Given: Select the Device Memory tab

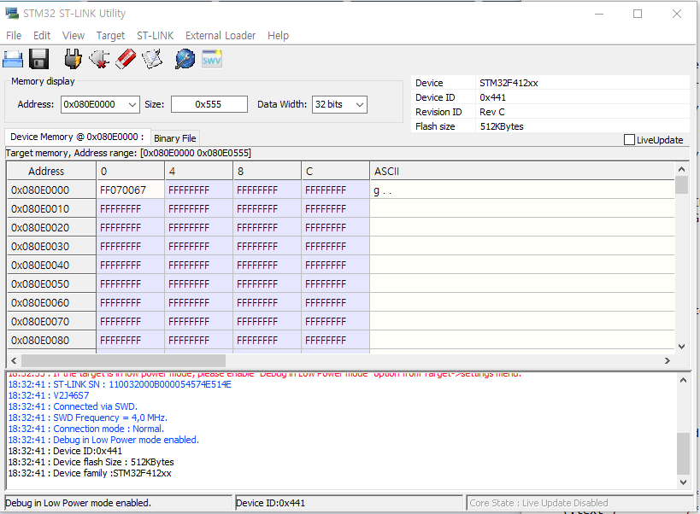Looking at the screenshot, I should click(x=77, y=137).
